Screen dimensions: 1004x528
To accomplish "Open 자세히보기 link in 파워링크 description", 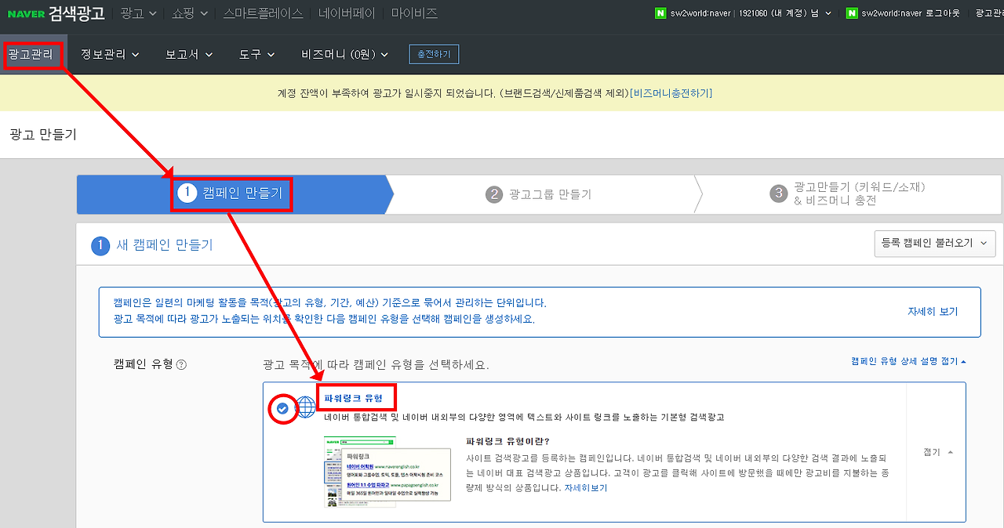I will pos(586,488).
